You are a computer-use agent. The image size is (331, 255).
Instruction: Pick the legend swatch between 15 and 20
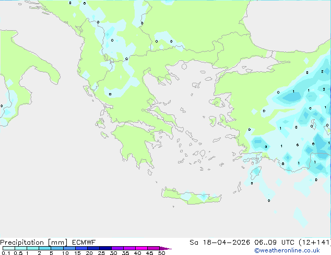click(81, 248)
